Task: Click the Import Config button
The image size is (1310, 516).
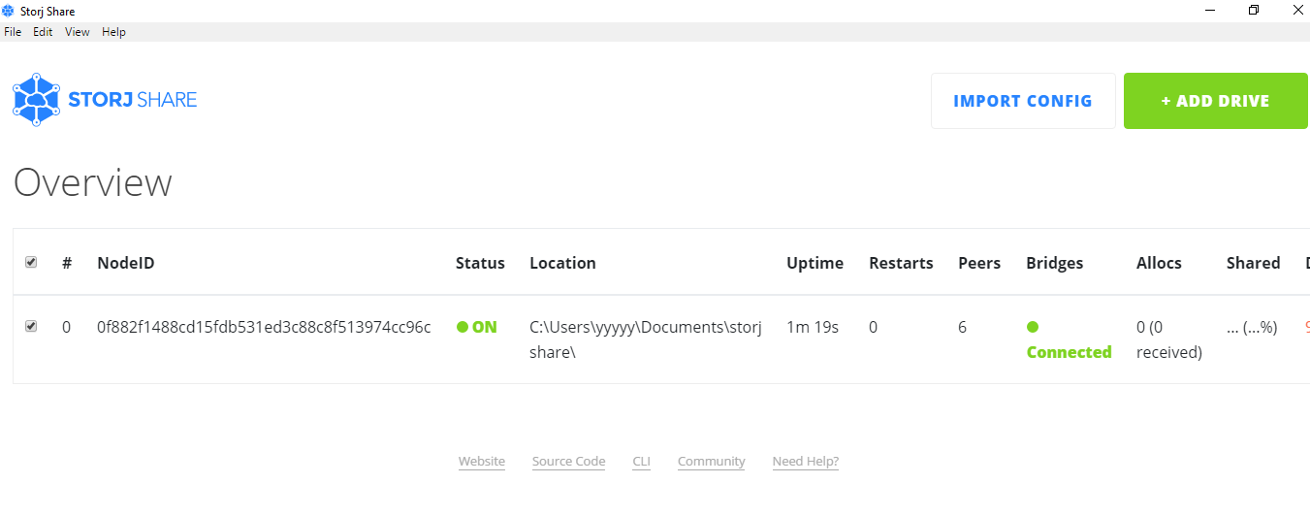Action: pyautogui.click(x=1023, y=101)
